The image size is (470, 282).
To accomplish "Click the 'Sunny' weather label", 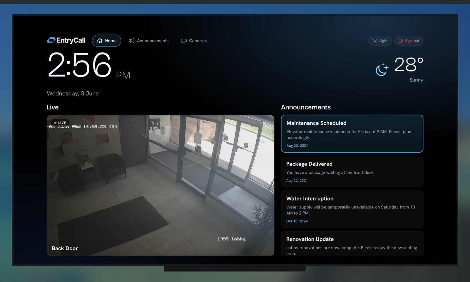I will pos(416,80).
